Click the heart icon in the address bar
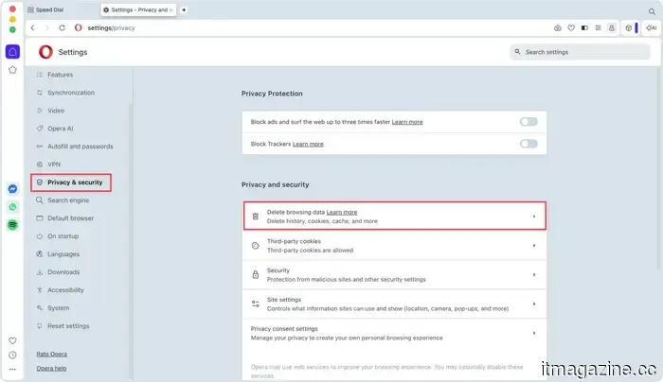This screenshot has width=663, height=382. click(571, 27)
